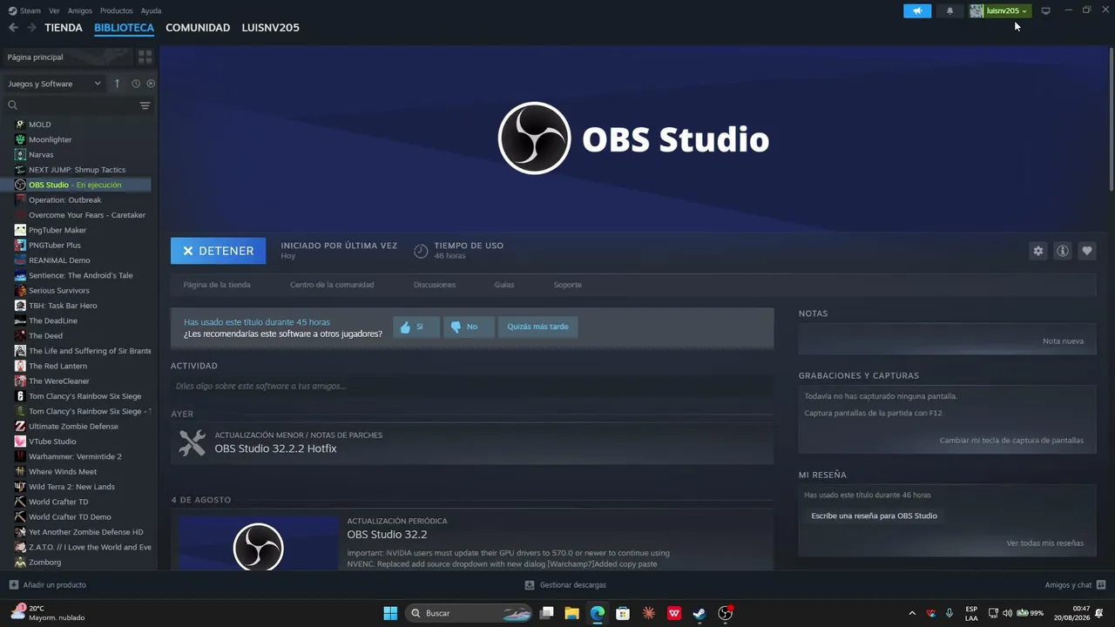
Task: Toggle the heart favorite icon for OBS Studio
Action: pyautogui.click(x=1086, y=251)
